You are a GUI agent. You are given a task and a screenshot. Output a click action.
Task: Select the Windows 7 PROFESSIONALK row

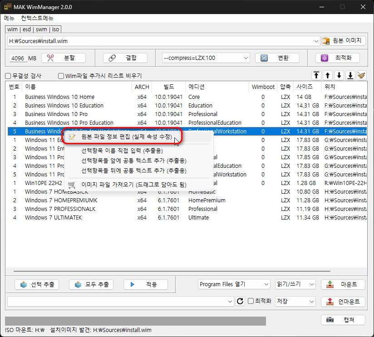click(x=187, y=209)
